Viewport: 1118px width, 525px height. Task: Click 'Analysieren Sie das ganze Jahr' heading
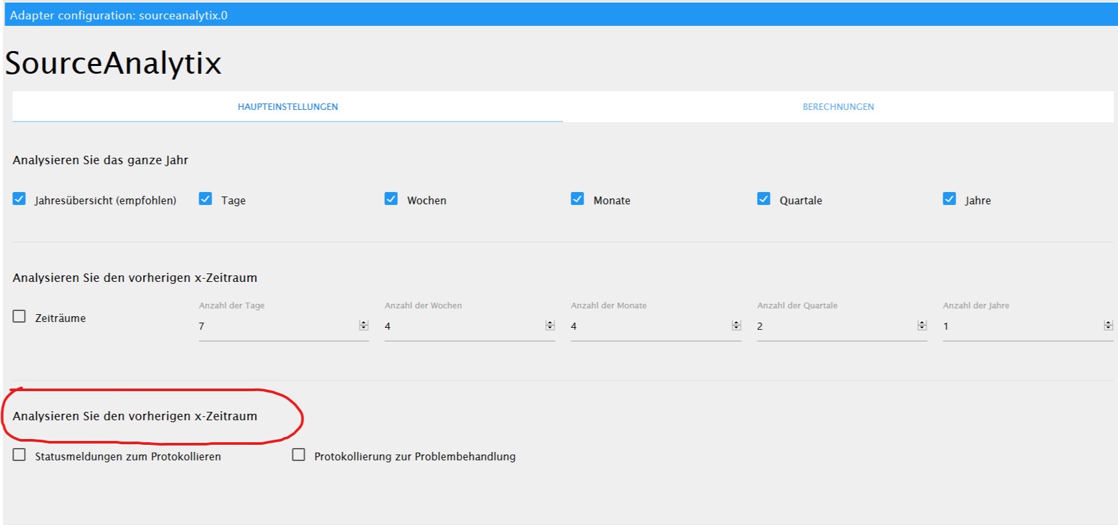pos(100,160)
